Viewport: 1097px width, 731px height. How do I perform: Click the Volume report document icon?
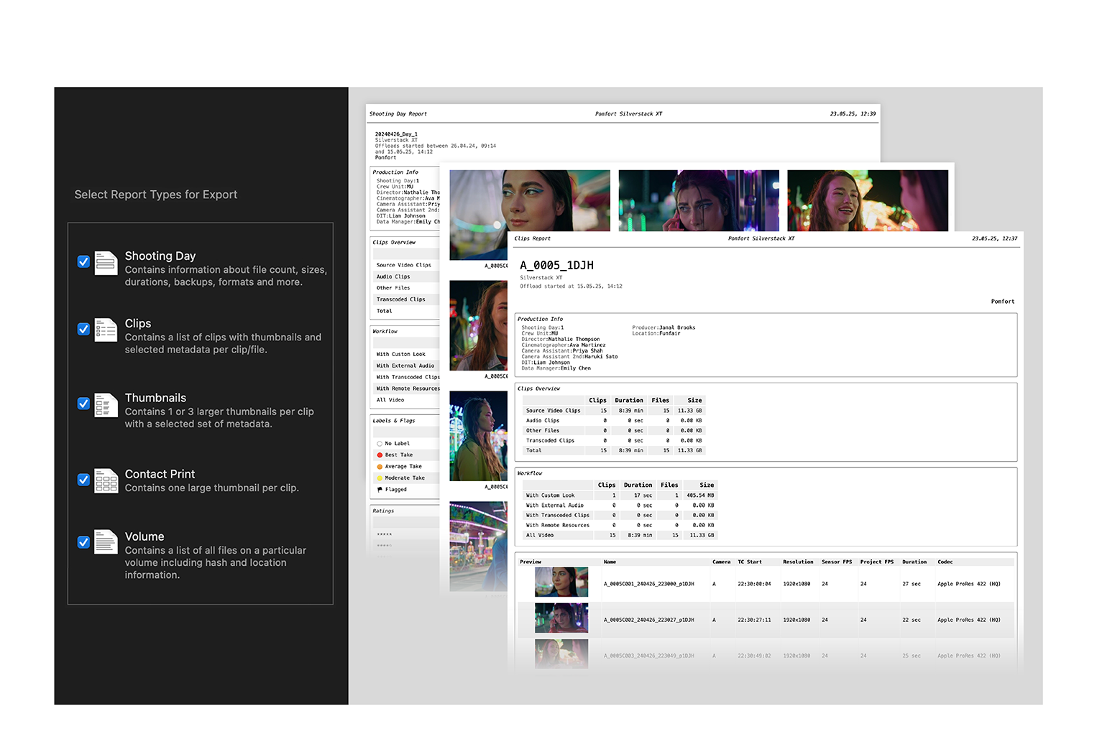coord(106,542)
